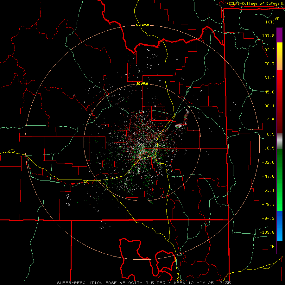This screenshot has width=285, height=285.
Task: Click the -0.9 legend value
Action: (269, 134)
